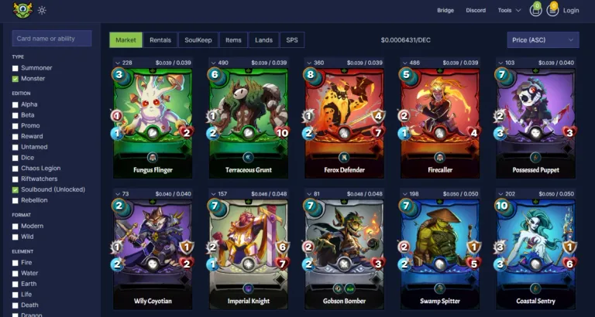The height and width of the screenshot is (317, 595).
Task: Check the Chaos Legion edition filter
Action: 15,169
